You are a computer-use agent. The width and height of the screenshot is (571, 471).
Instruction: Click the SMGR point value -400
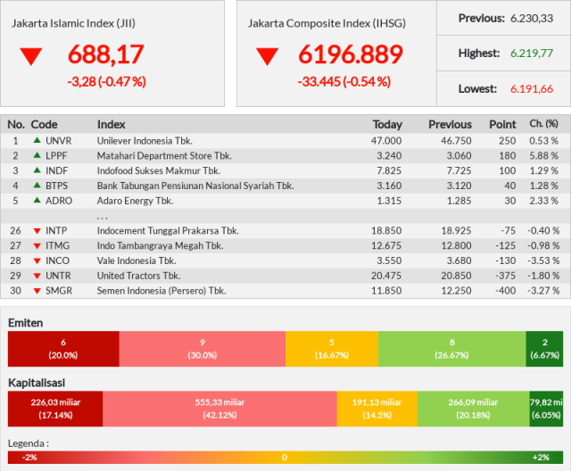(x=506, y=291)
